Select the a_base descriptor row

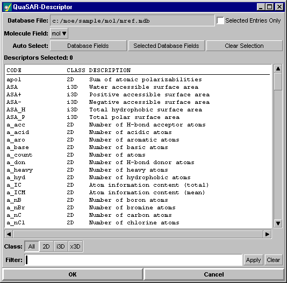(x=138, y=147)
